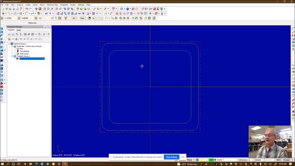Switch to Solids tab in Operations Manager

(18, 30)
